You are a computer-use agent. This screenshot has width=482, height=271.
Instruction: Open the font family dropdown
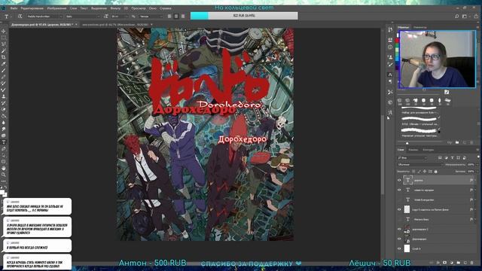pos(44,17)
